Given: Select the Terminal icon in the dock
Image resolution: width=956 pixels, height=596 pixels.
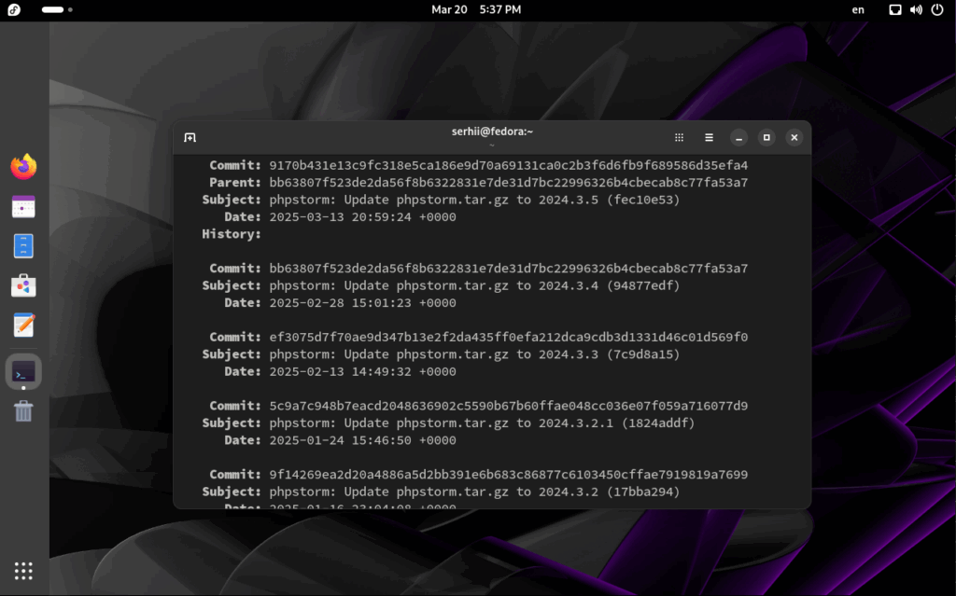Looking at the screenshot, I should pyautogui.click(x=23, y=372).
